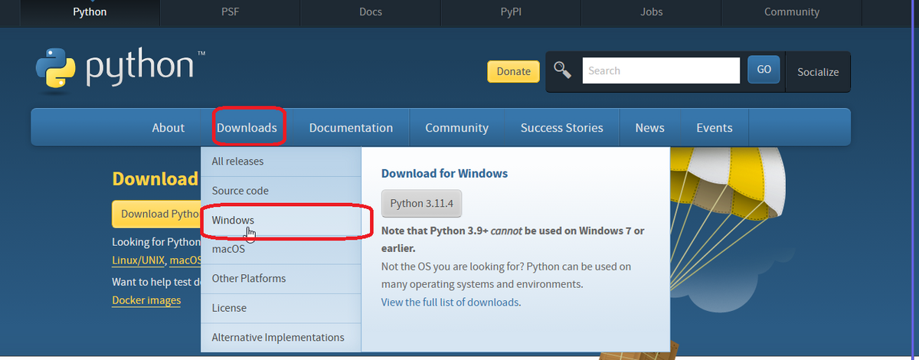Image resolution: width=919 pixels, height=360 pixels.
Task: Open the Socialize menu
Action: tap(818, 72)
